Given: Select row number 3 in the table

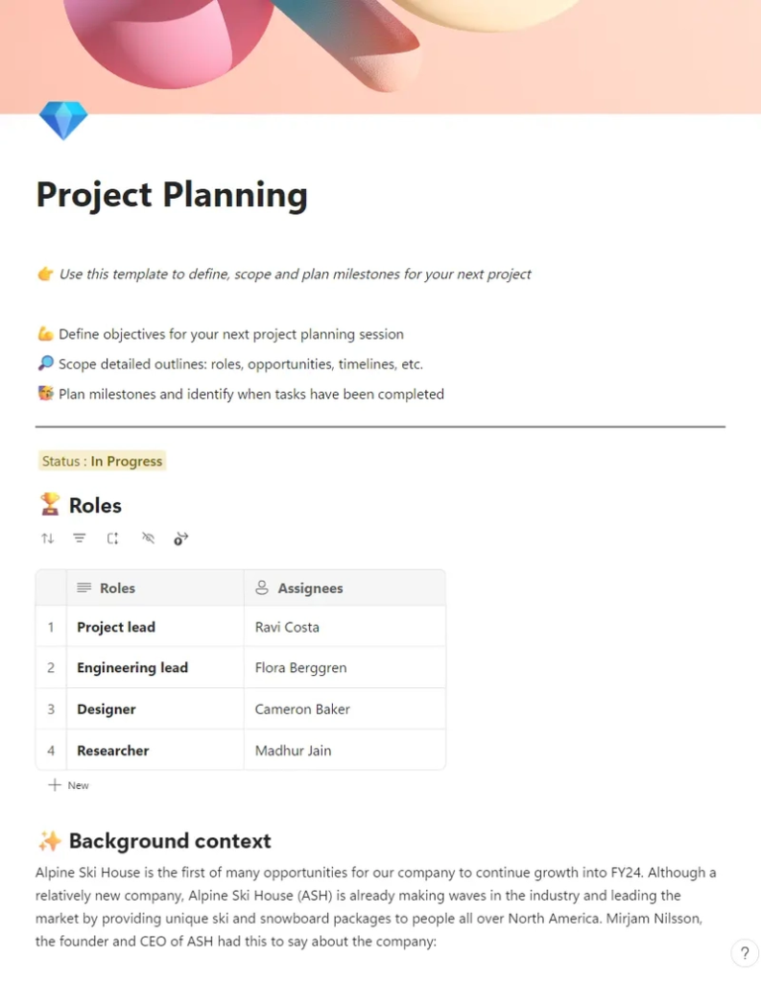Looking at the screenshot, I should point(51,709).
